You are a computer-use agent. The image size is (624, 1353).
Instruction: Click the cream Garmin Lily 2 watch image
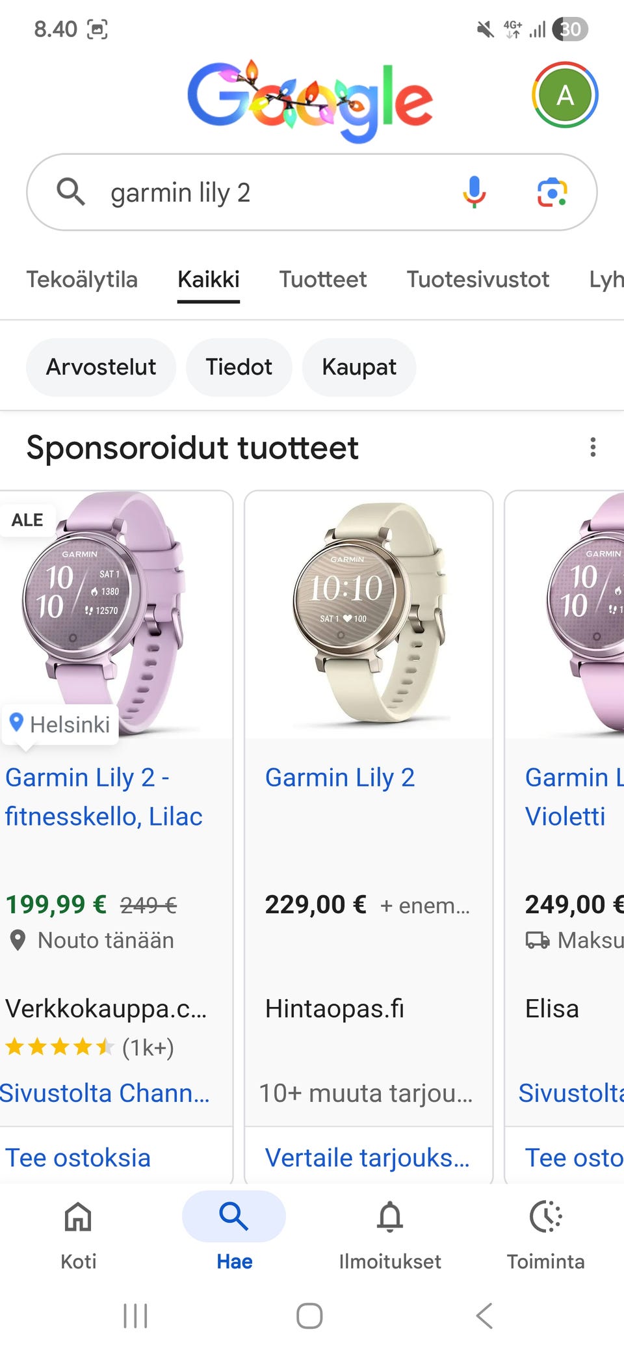pos(369,615)
